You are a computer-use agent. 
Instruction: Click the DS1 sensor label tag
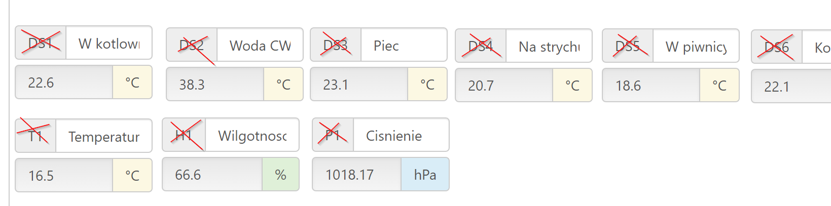tap(41, 43)
